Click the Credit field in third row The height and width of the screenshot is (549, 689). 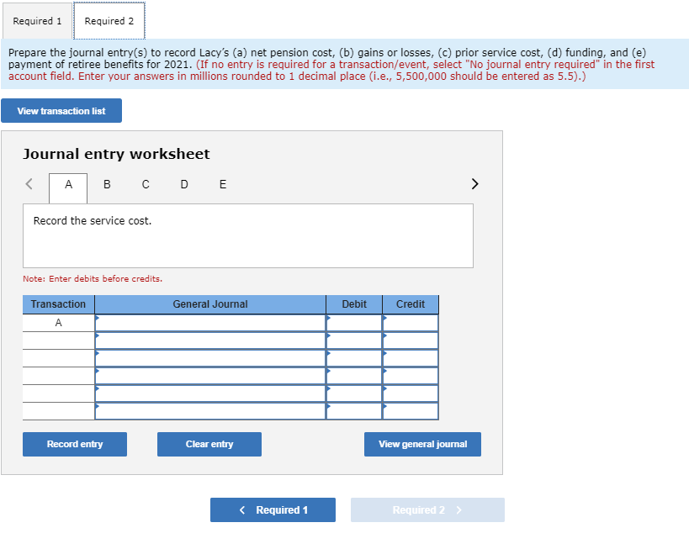[411, 358]
